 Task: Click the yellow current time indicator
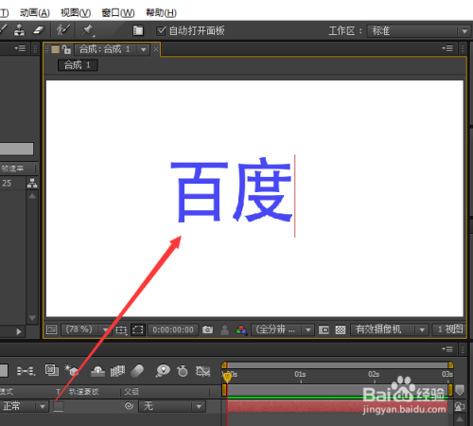pos(227,377)
